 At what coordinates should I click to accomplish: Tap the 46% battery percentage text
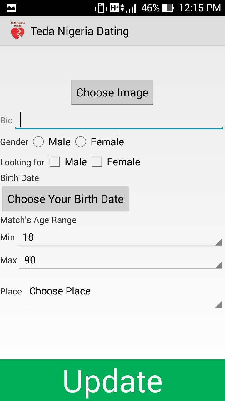pos(150,8)
